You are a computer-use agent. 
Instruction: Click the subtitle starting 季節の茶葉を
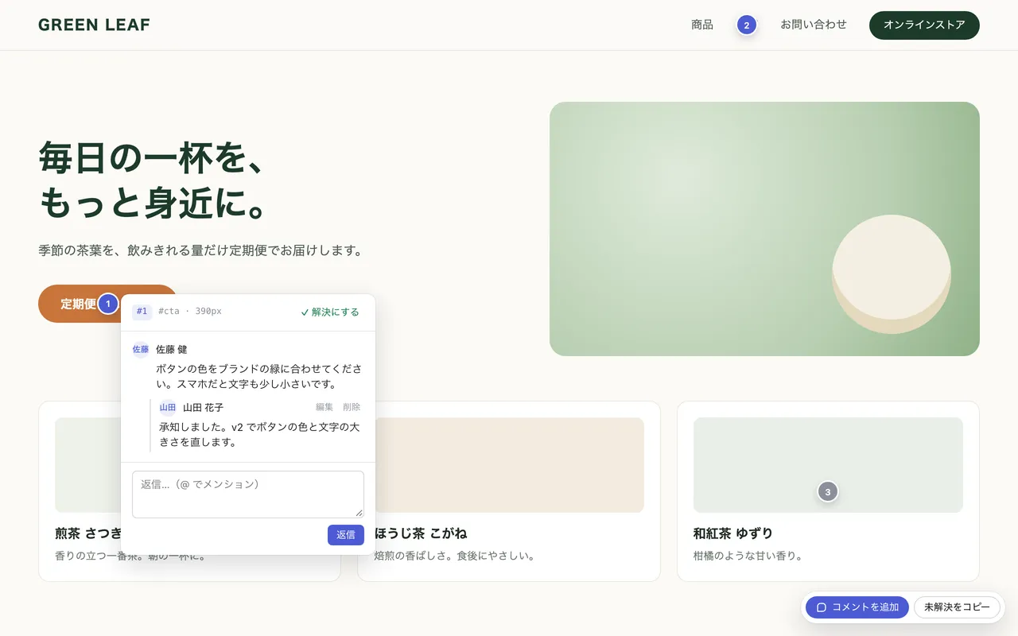(200, 250)
